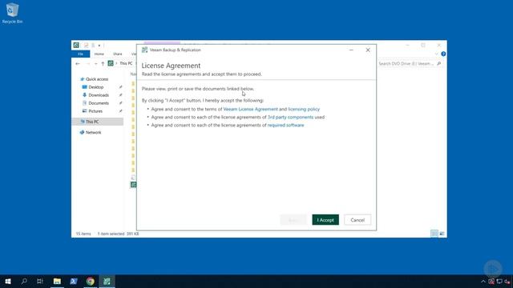Switch to the Share ribbon tab
Image resolution: width=513 pixels, height=288 pixels.
tap(118, 54)
